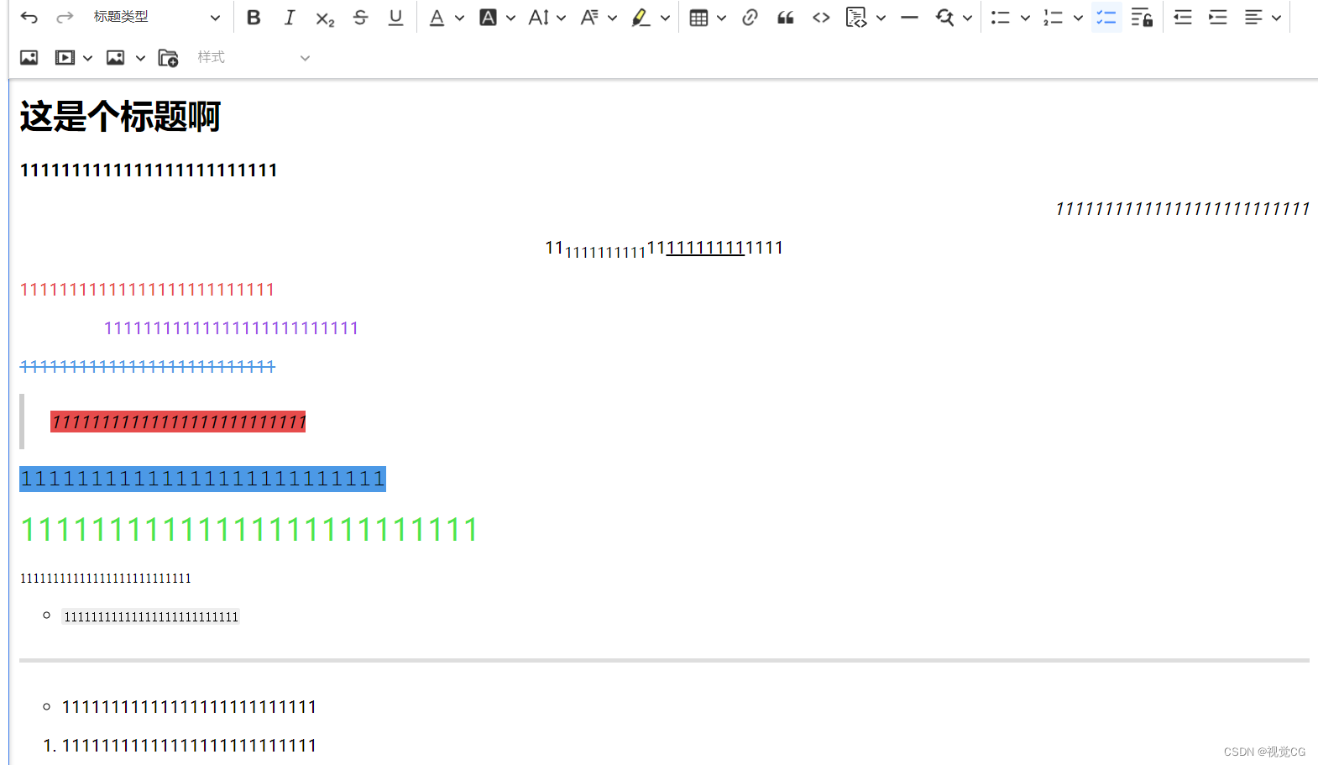
Task: Toggle italic formatting
Action: [290, 18]
